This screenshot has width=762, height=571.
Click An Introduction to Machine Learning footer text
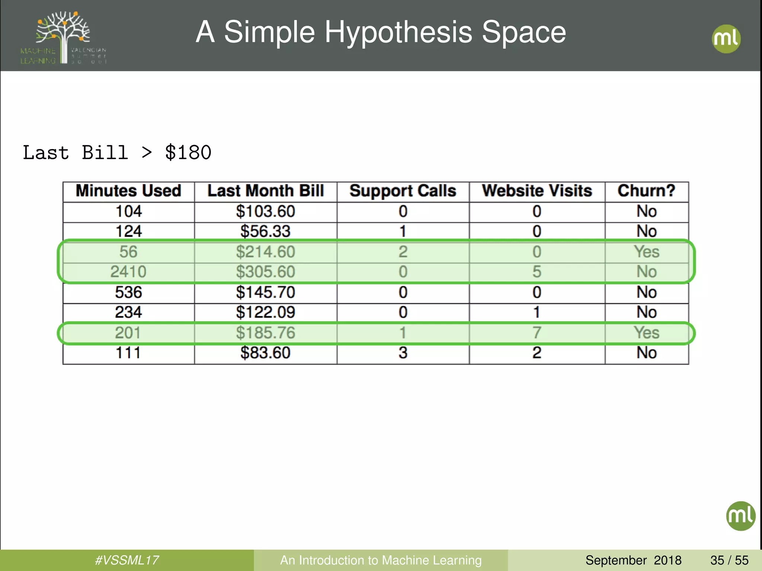[x=381, y=560]
